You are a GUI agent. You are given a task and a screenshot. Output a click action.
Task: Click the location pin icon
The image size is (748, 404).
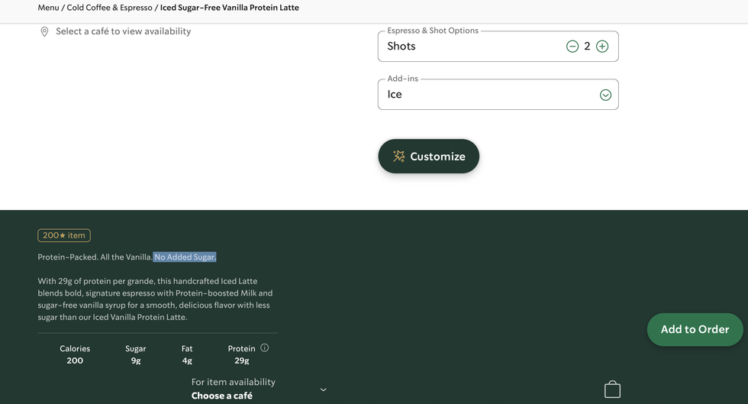[44, 32]
